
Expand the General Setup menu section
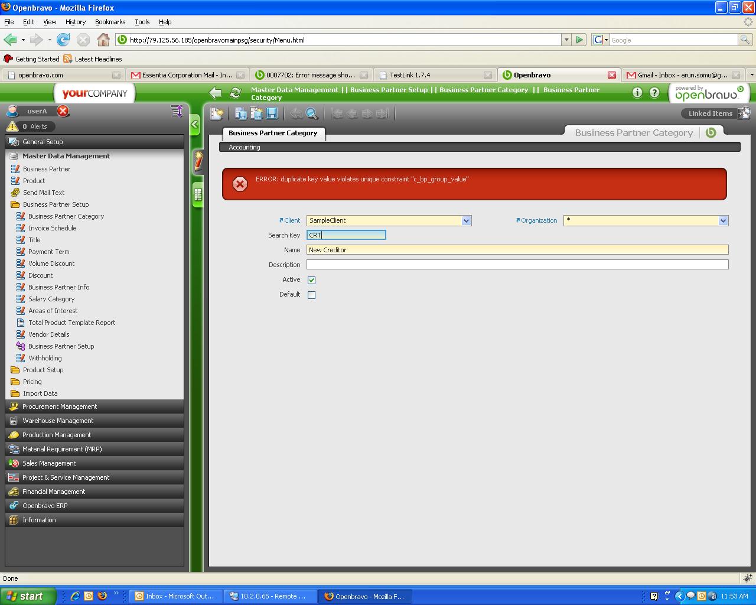(94, 142)
